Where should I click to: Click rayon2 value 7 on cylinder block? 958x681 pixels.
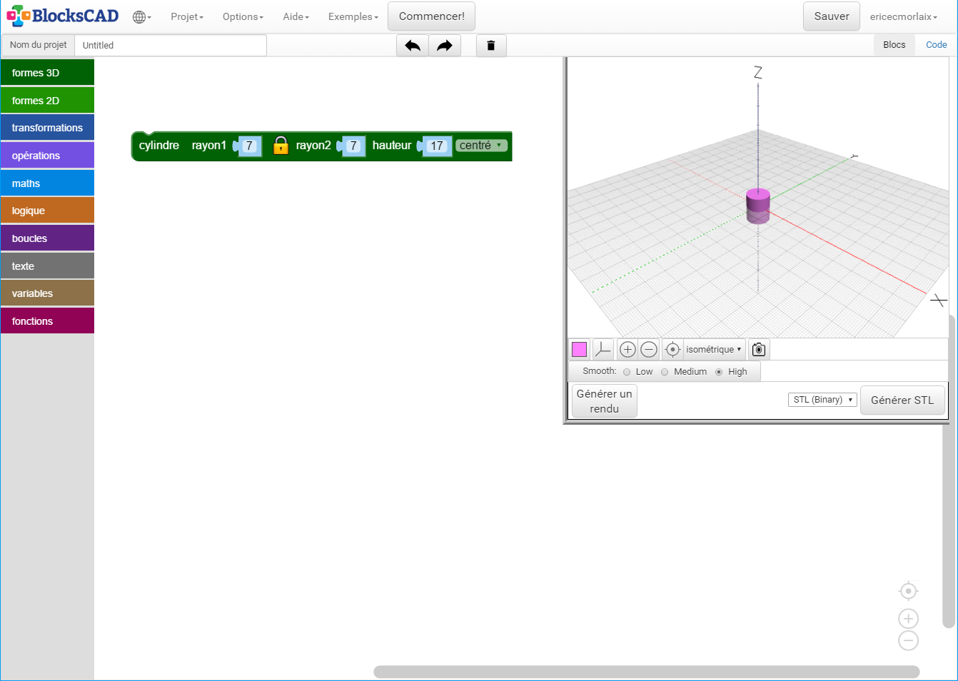click(353, 146)
